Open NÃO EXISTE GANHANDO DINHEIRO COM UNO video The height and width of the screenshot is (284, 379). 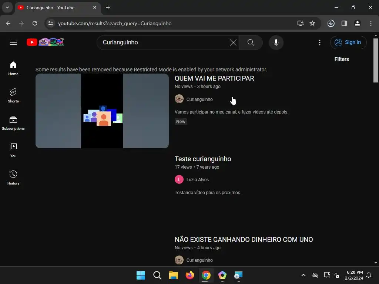(244, 239)
